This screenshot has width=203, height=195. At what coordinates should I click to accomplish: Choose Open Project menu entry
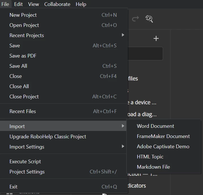[63, 25]
